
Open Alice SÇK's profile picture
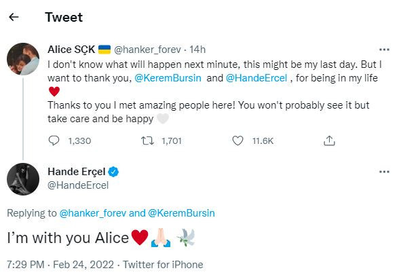(x=23, y=59)
